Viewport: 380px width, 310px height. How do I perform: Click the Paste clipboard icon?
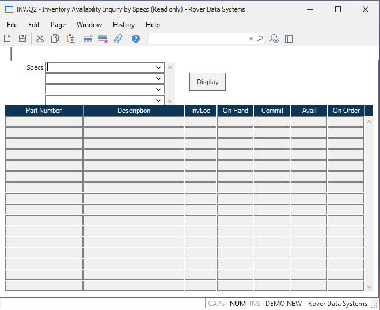(70, 39)
